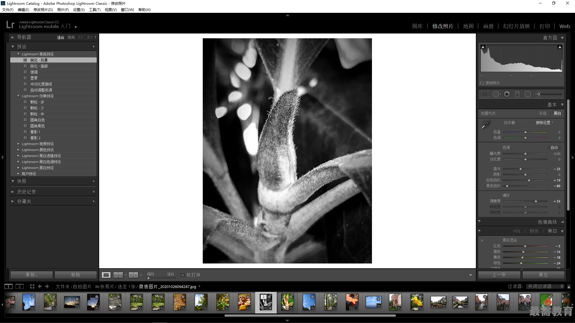Open second window display button 2
The height and width of the screenshot is (323, 575).
[19, 287]
